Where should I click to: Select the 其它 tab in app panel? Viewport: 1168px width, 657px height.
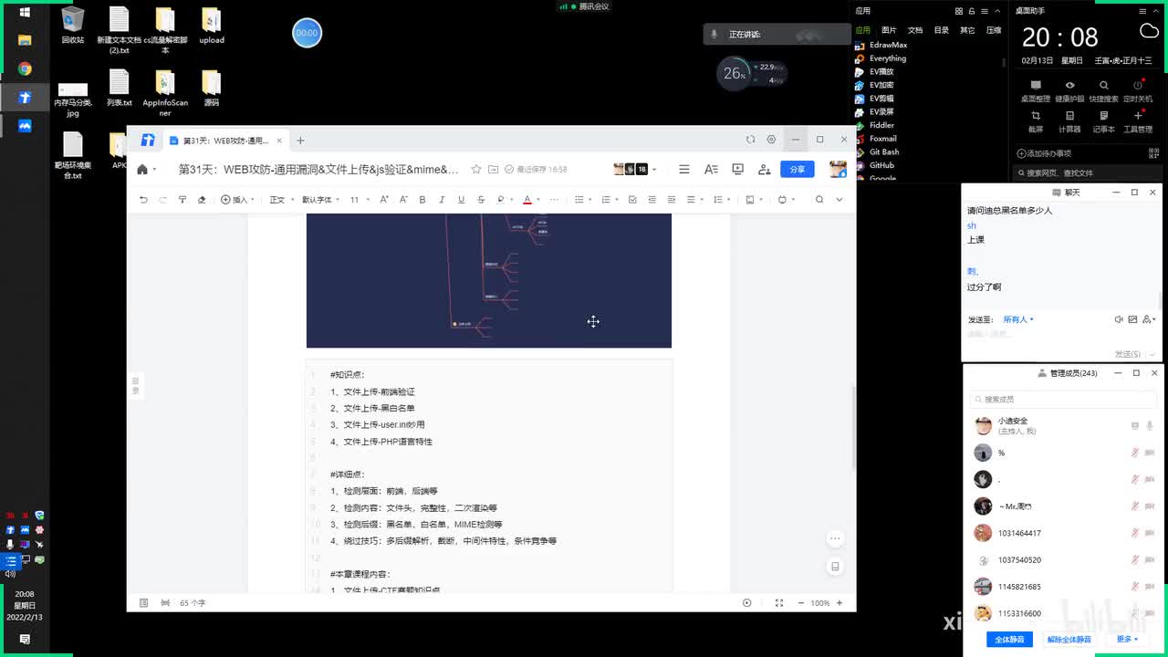click(x=967, y=30)
